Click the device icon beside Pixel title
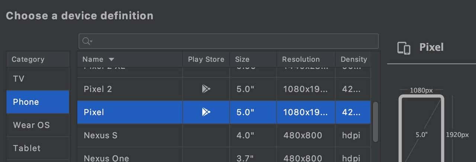This screenshot has height=162, width=476. pyautogui.click(x=404, y=48)
